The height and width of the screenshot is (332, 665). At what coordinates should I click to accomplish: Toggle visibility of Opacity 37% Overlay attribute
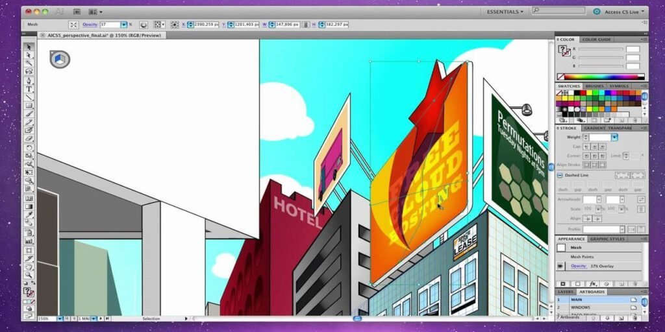coord(561,266)
